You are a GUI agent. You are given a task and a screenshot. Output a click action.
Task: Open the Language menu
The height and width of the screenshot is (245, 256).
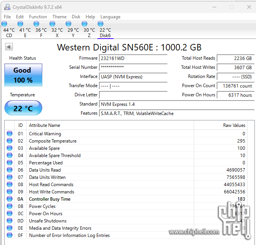point(110,17)
